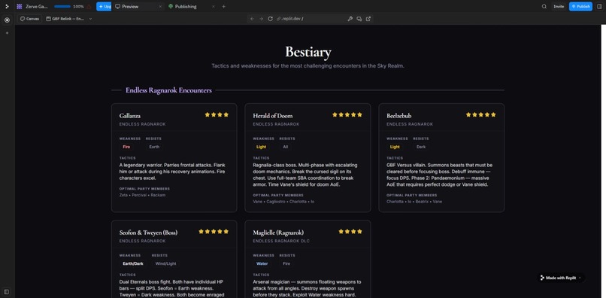Image resolution: width=606 pixels, height=298 pixels.
Task: Click the alert icon beside 100%
Action: pyautogui.click(x=89, y=7)
